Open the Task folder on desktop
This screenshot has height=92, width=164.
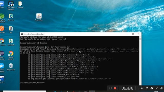point(11,30)
